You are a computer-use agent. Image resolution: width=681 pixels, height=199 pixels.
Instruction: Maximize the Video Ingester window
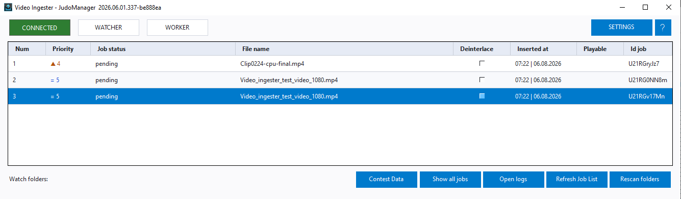click(x=645, y=8)
